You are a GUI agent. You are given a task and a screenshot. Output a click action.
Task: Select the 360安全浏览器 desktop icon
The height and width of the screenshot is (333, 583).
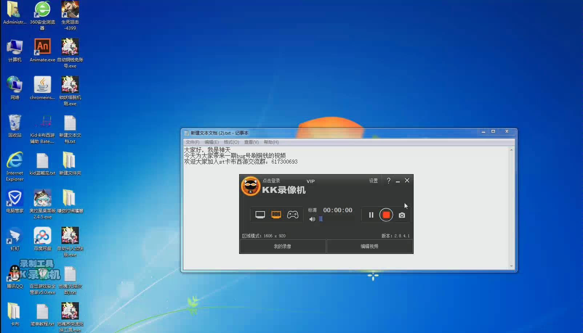tap(42, 16)
